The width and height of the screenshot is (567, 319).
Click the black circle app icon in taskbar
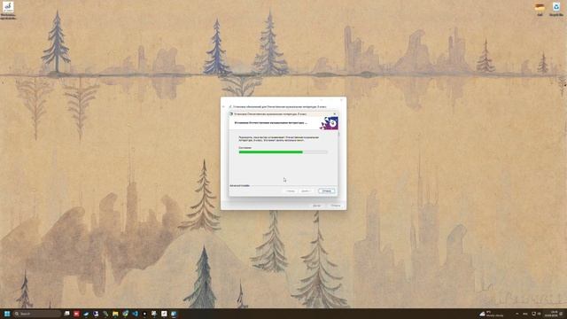pos(144,314)
